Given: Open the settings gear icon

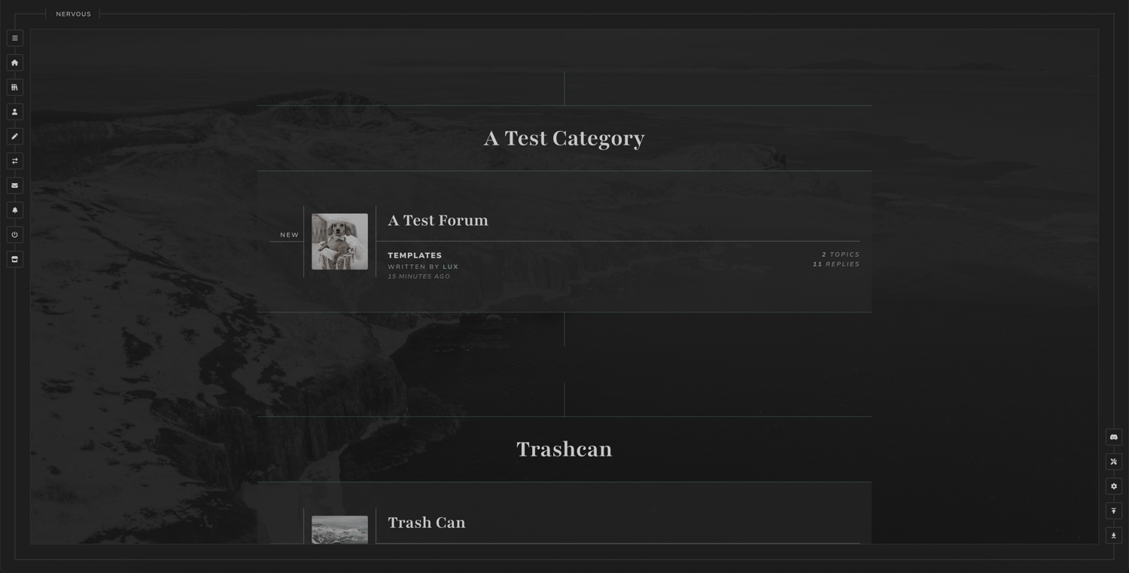Looking at the screenshot, I should [x=1114, y=486].
